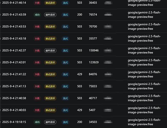Click status code 200 in the 19:18:15 row

[80, 122]
